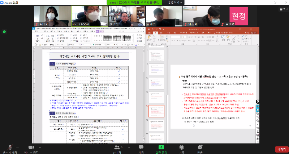Image resolution: width=289 pixels, height=154 pixels.
Task: Toggle second-column bottom checkbox in HWP ribbon
Action: [71, 41]
